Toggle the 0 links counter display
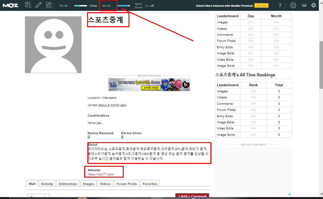This screenshot has width=323, height=199. pos(93,5)
